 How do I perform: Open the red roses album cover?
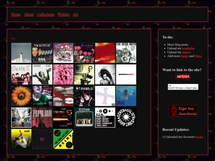pos(84,53)
